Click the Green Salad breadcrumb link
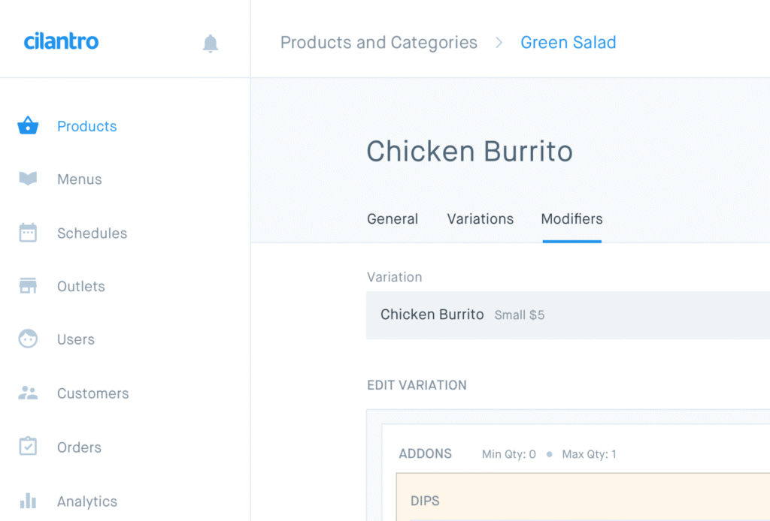 568,42
